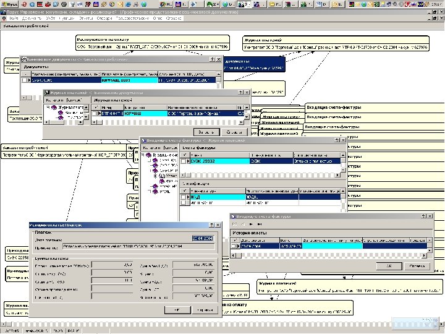Screen dimensions: 445x334
Task: Click Отмена button in Журнал платежей dialog
Action: point(234,132)
